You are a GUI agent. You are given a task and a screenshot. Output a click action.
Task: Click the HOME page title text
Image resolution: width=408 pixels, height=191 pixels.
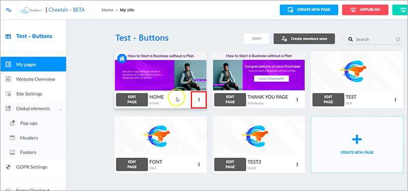[x=157, y=97]
